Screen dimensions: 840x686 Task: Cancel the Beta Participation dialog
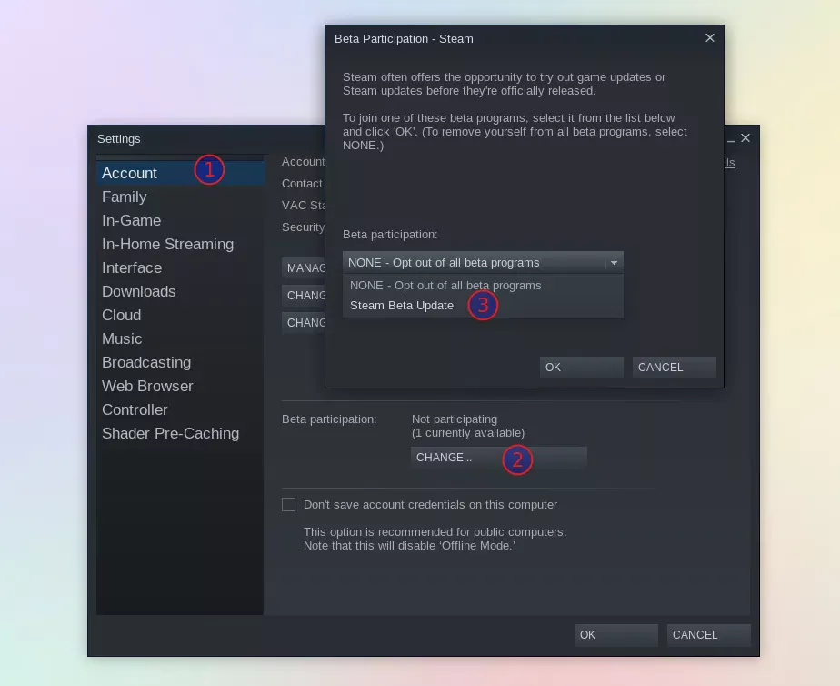point(674,368)
